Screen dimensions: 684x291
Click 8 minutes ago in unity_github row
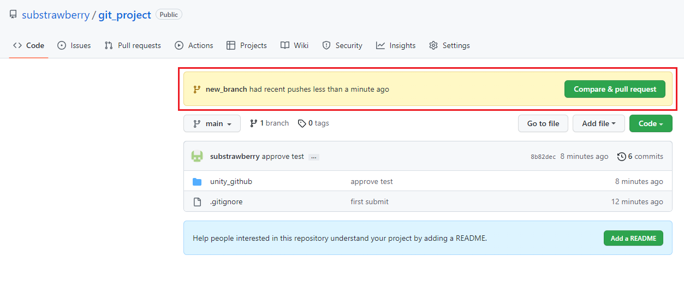[x=639, y=181]
